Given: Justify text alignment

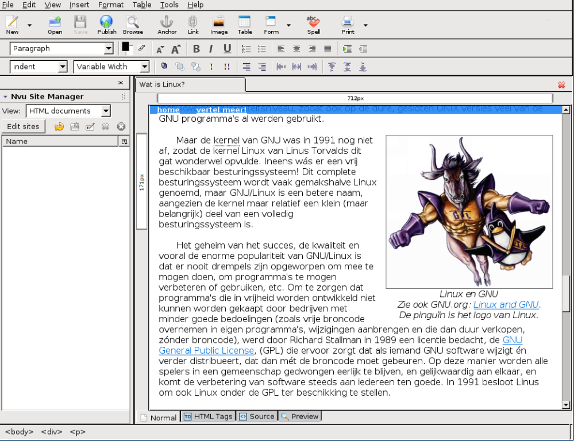Looking at the screenshot, I should 328,49.
